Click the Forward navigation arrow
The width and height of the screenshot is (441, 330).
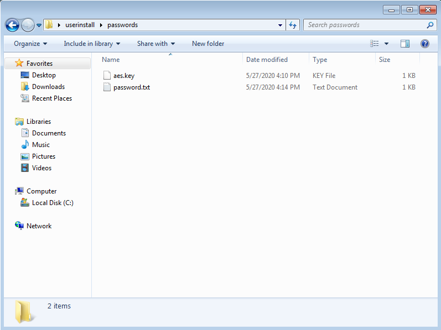point(28,25)
